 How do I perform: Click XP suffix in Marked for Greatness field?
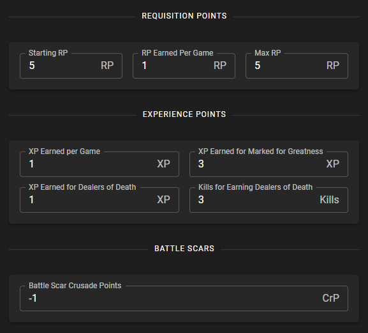point(333,164)
